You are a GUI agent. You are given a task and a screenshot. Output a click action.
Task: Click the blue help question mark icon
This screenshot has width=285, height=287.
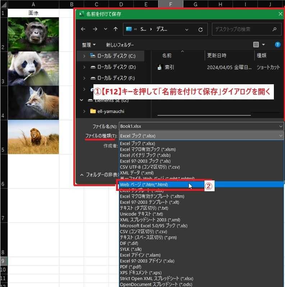point(277,45)
